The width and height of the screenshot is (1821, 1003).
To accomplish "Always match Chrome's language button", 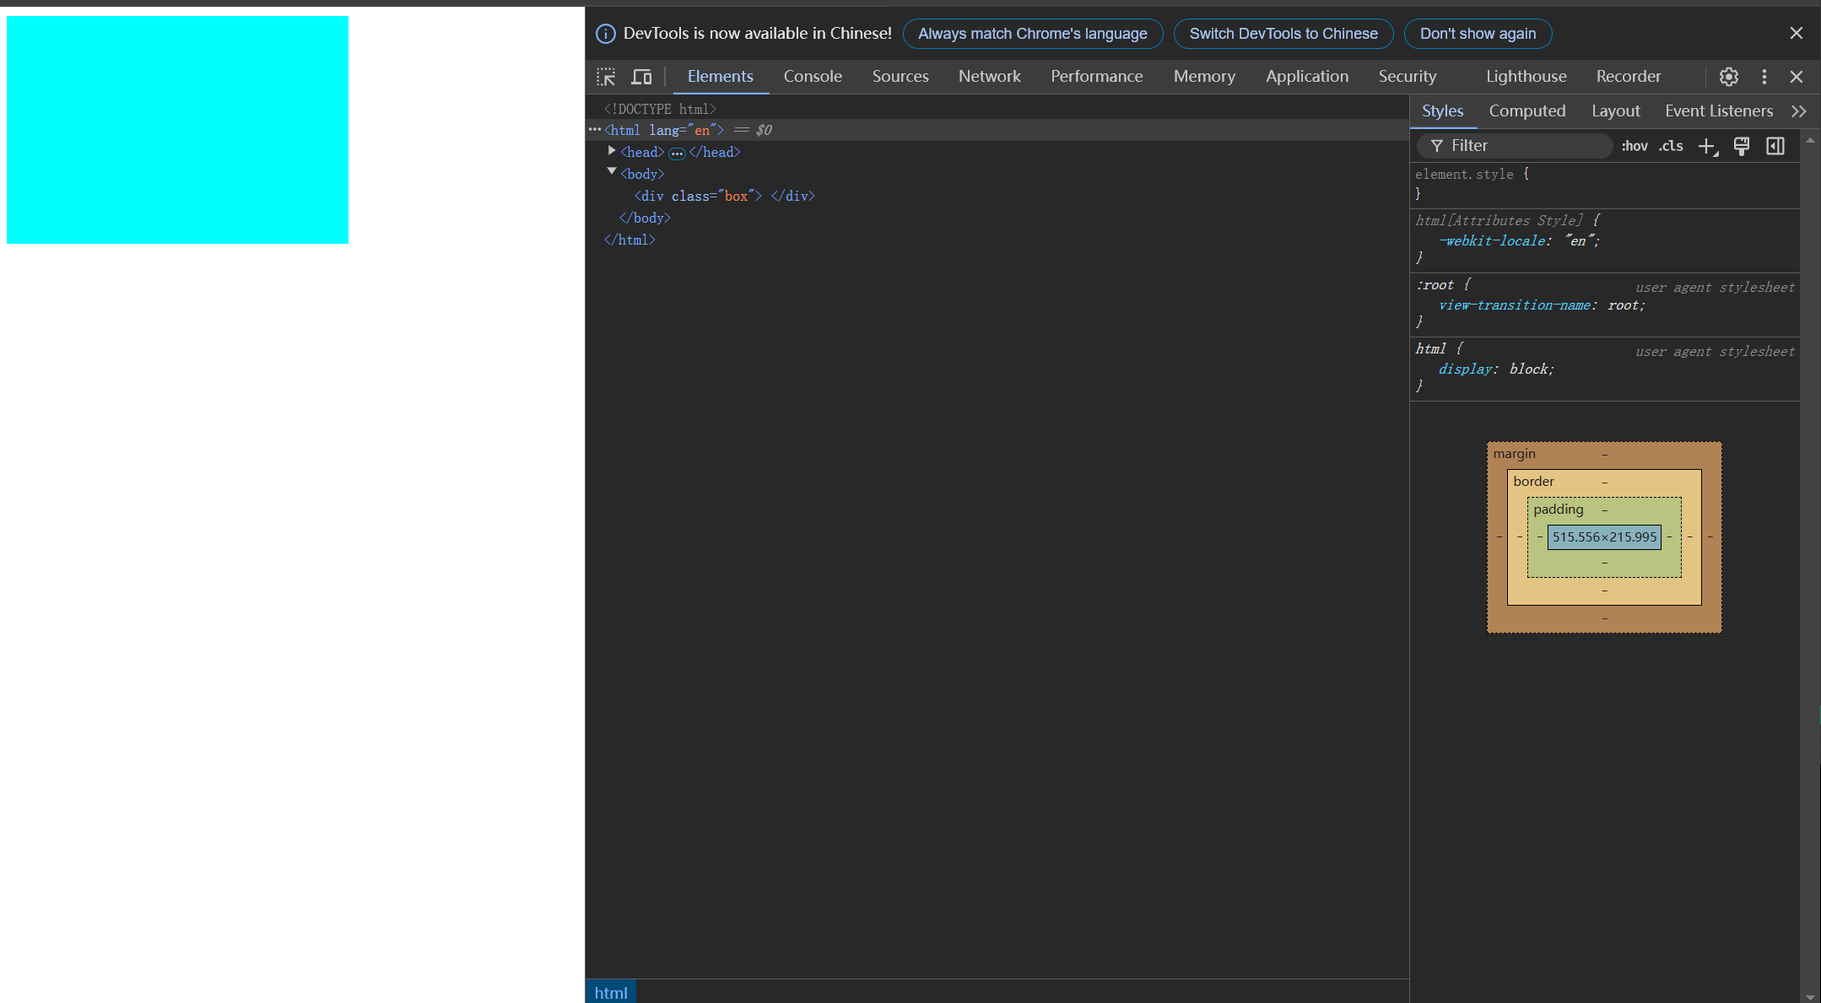I will [1030, 34].
